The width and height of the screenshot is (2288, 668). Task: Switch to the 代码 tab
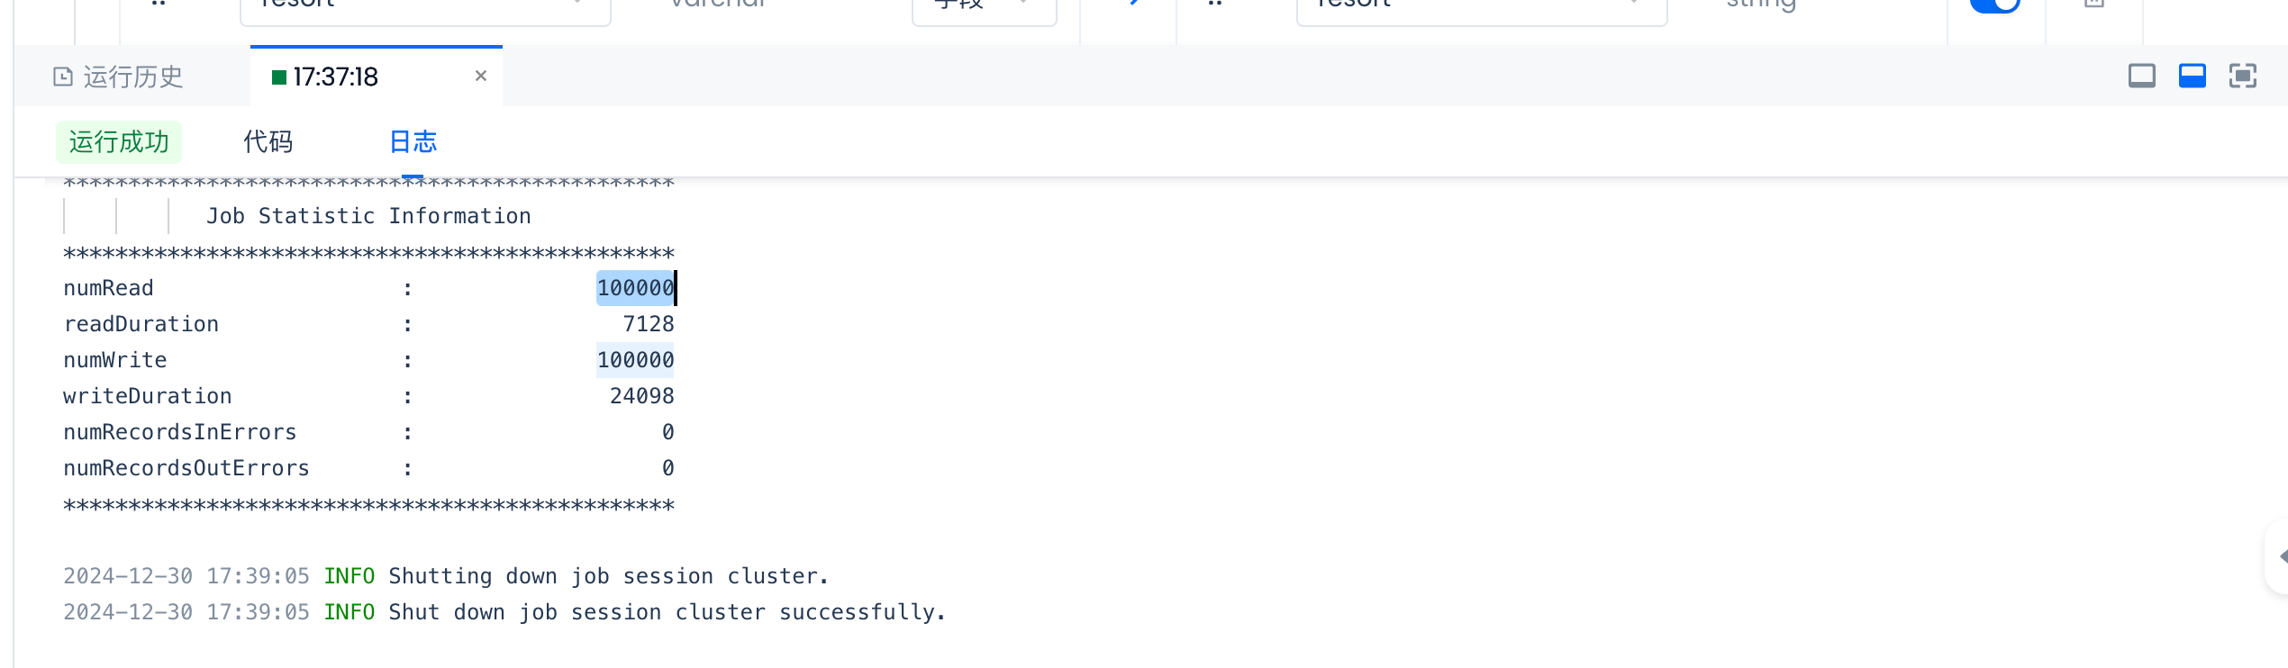click(x=268, y=141)
